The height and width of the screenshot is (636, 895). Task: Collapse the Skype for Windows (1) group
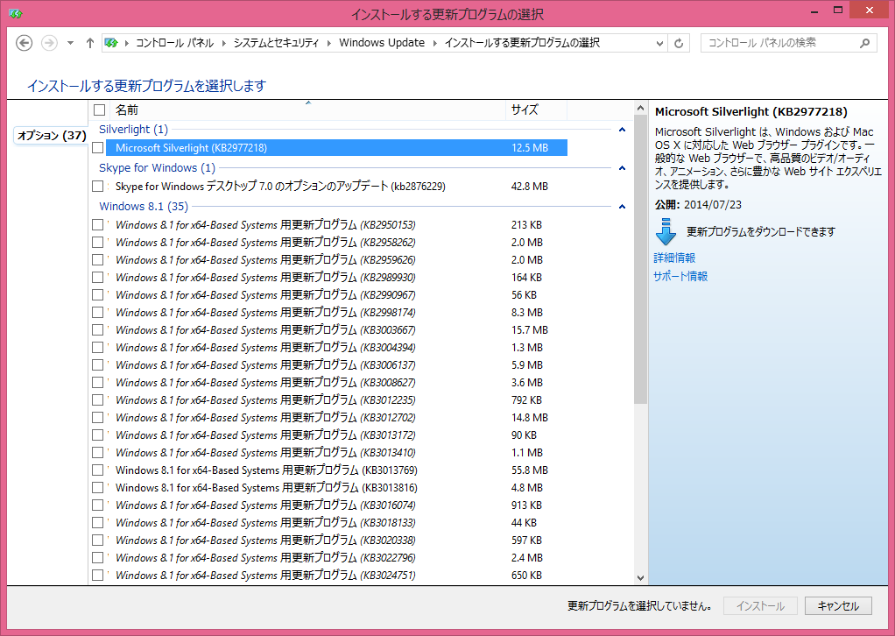coord(622,168)
